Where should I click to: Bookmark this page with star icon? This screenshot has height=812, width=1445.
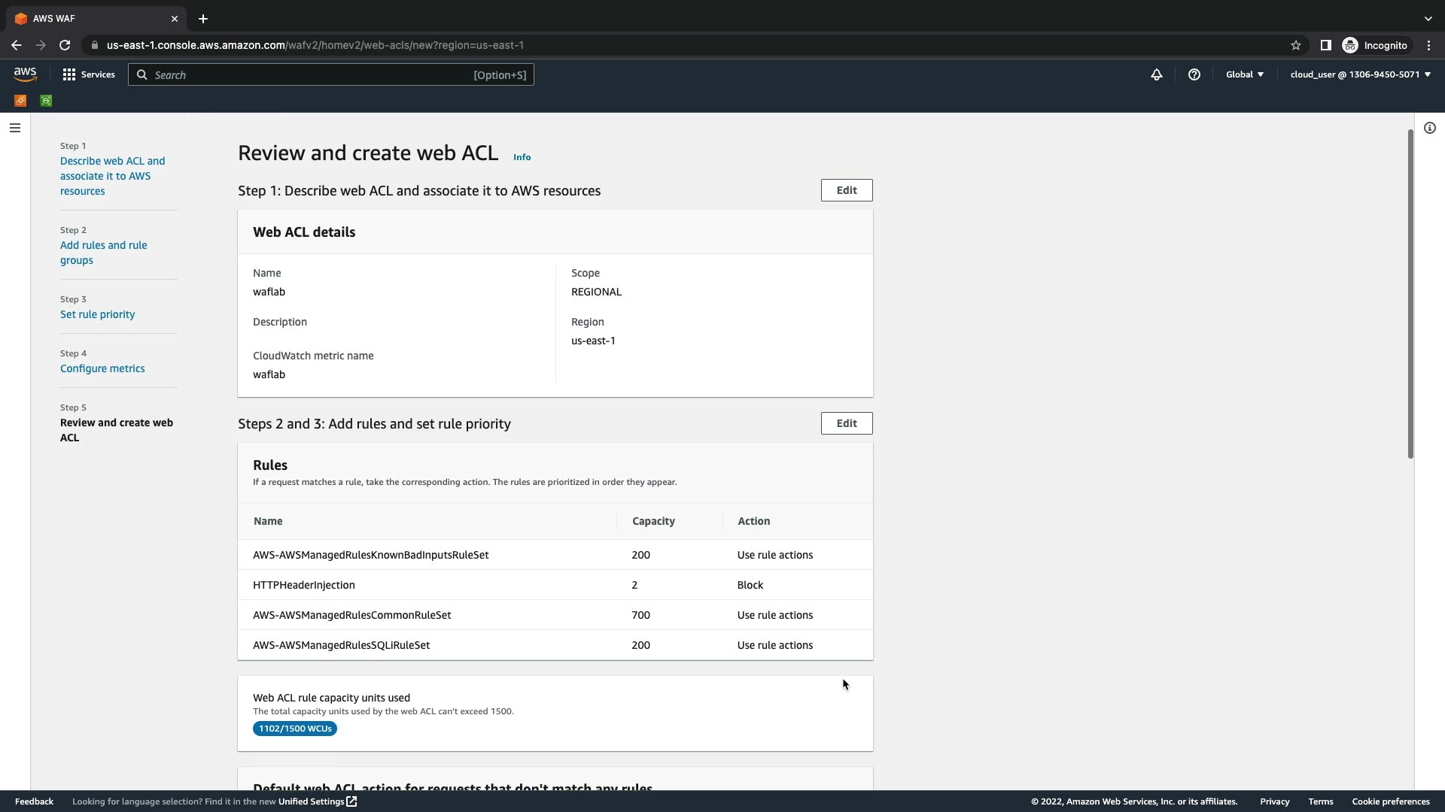1296,45
